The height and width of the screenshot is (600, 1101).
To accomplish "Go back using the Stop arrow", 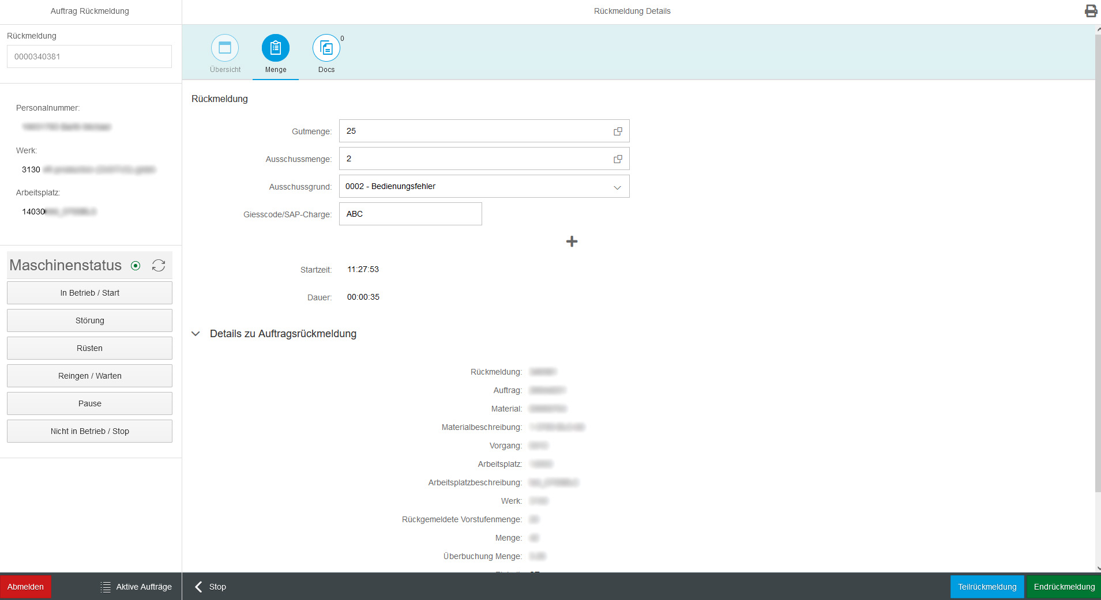I will (x=199, y=587).
